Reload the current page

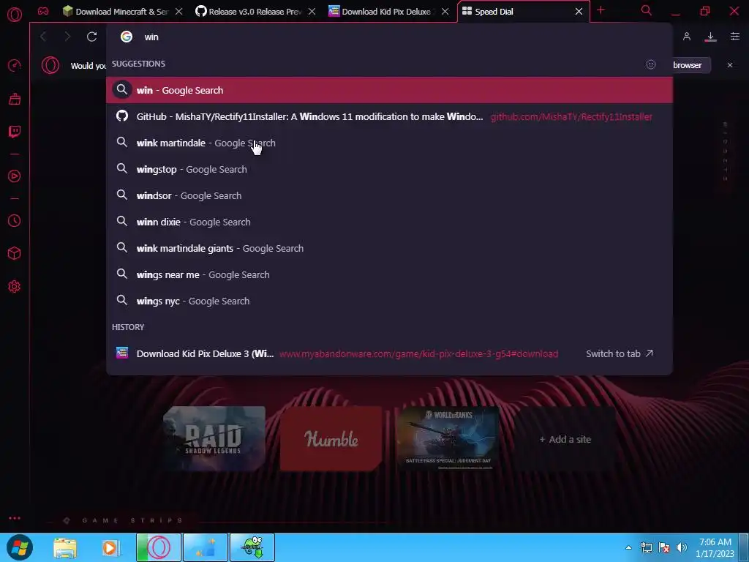pyautogui.click(x=91, y=37)
